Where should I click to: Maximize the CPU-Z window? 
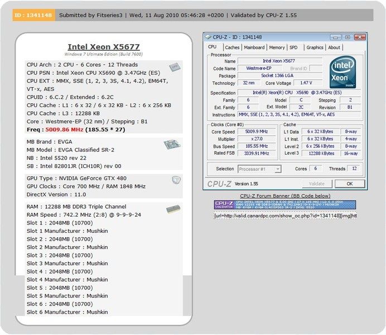point(348,37)
